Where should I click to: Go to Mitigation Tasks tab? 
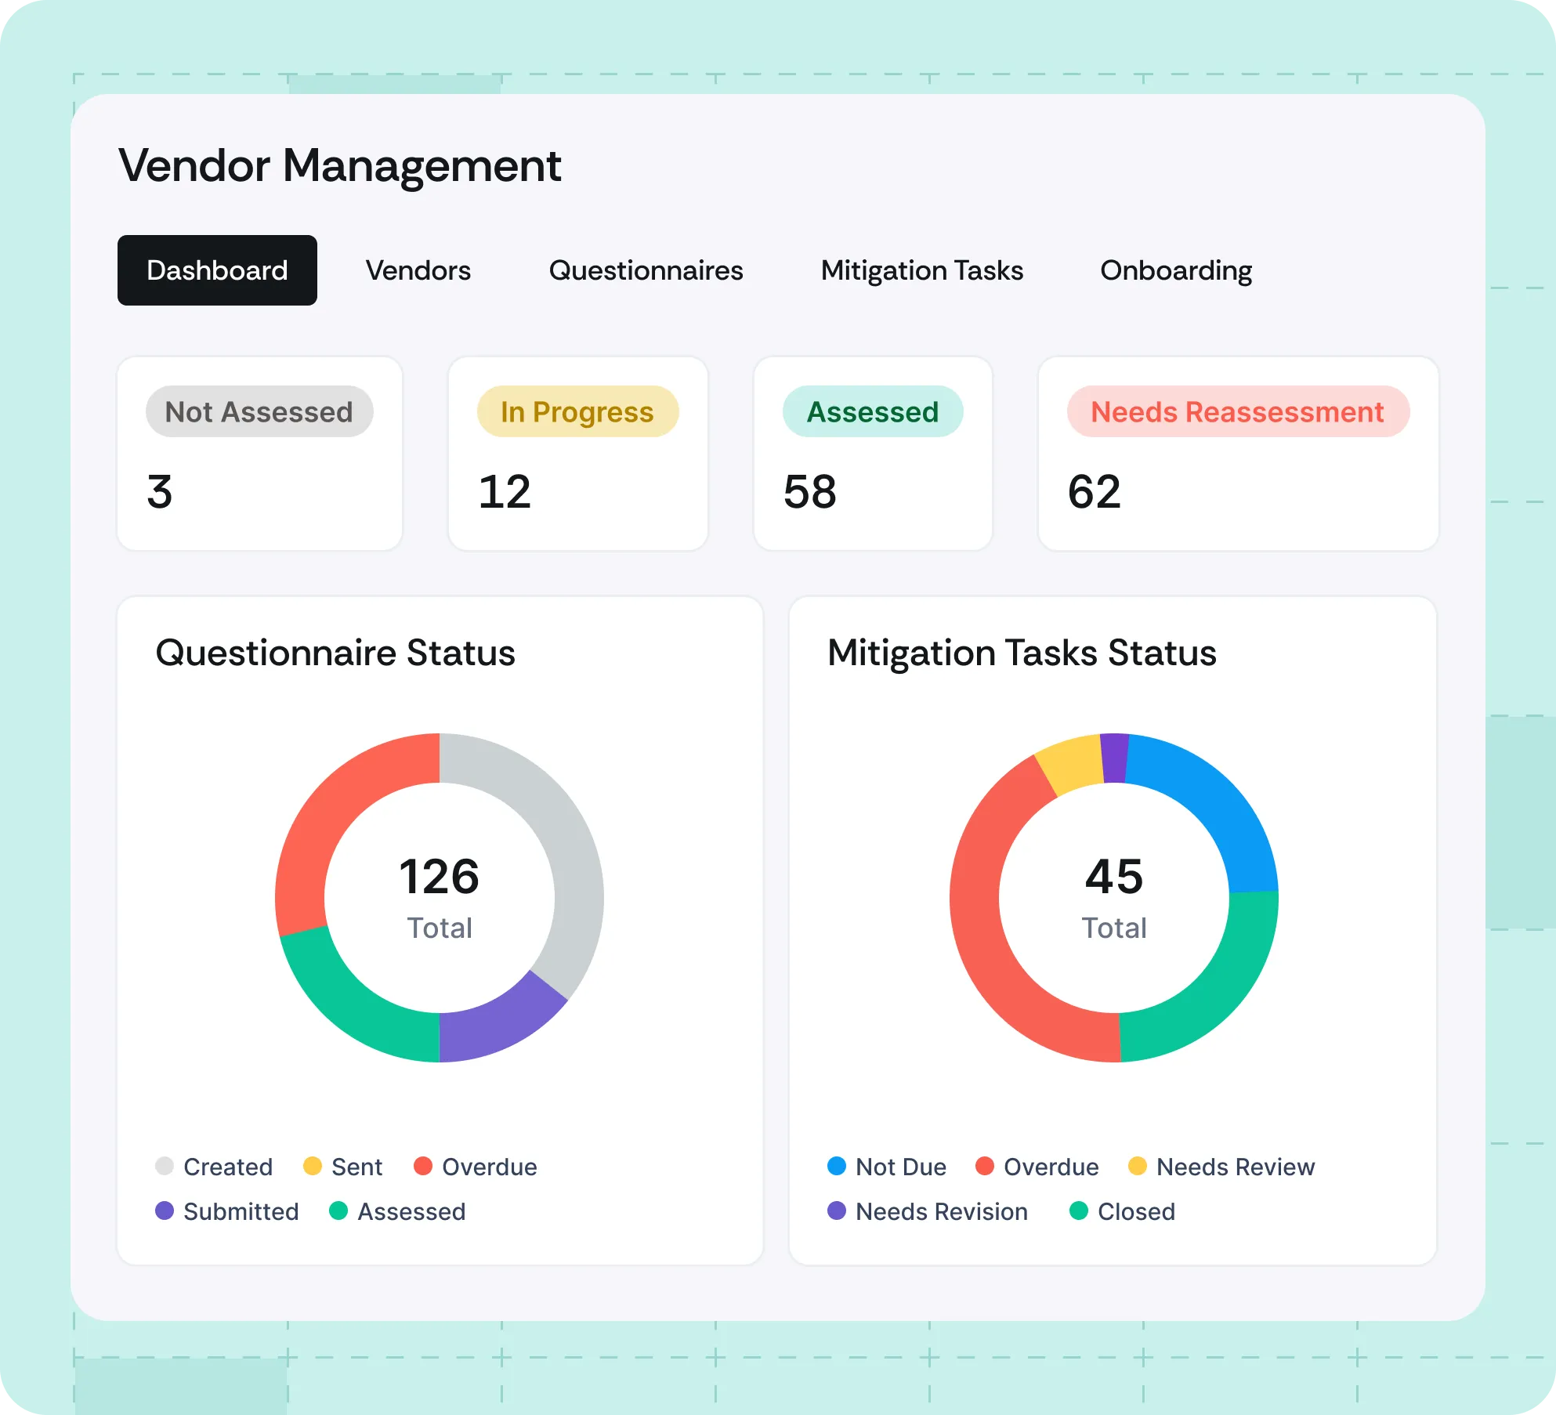pyautogui.click(x=921, y=270)
